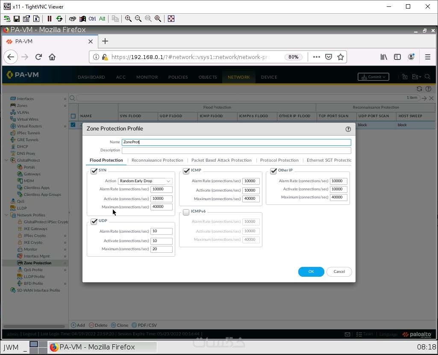This screenshot has height=355, width=438.
Task: Toggle the header select-all checkbox beside NAME
Action: click(73, 116)
